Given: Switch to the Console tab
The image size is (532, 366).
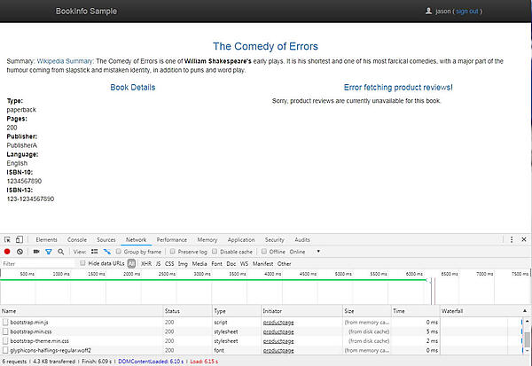Looking at the screenshot, I should [77, 239].
